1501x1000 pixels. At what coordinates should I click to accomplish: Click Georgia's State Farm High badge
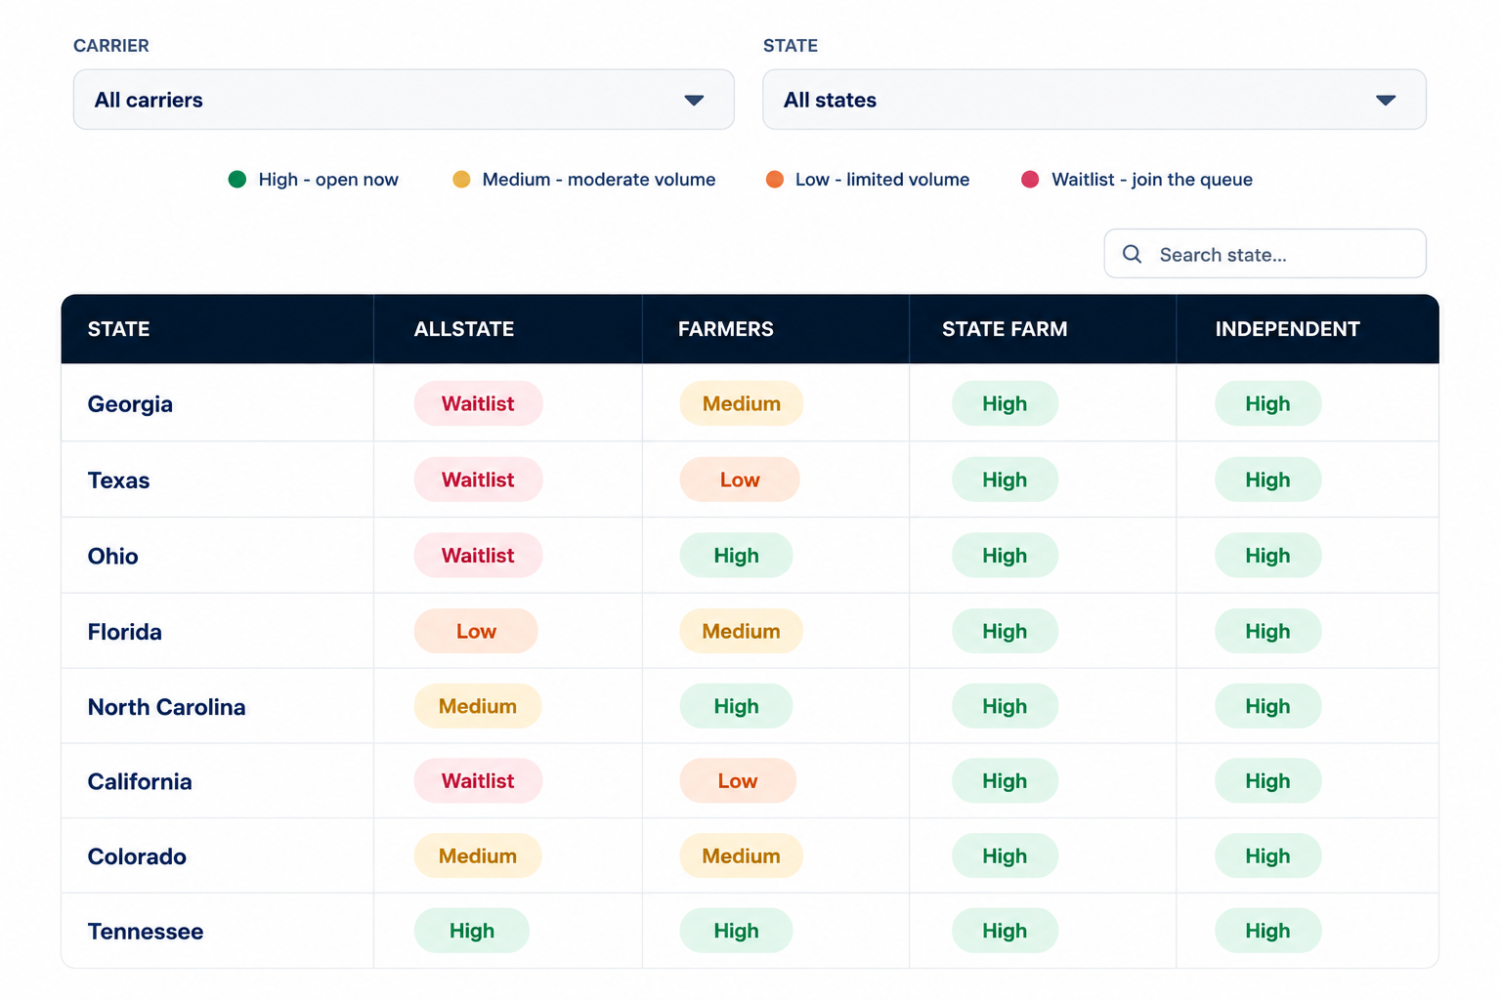click(1005, 403)
